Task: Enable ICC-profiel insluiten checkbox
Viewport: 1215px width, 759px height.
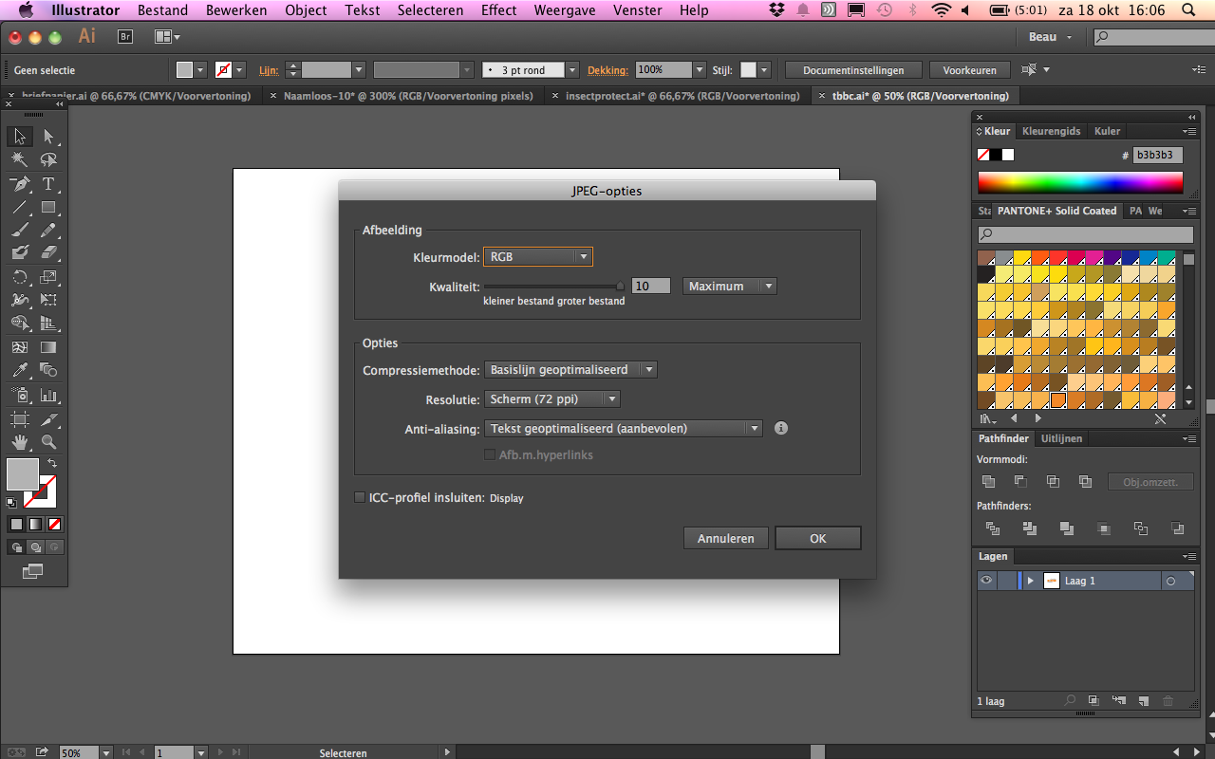Action: (360, 497)
